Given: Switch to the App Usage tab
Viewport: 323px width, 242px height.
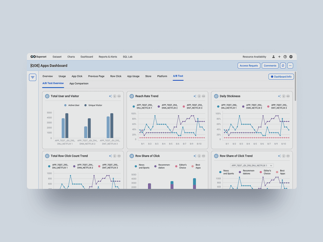Looking at the screenshot, I should click(133, 76).
